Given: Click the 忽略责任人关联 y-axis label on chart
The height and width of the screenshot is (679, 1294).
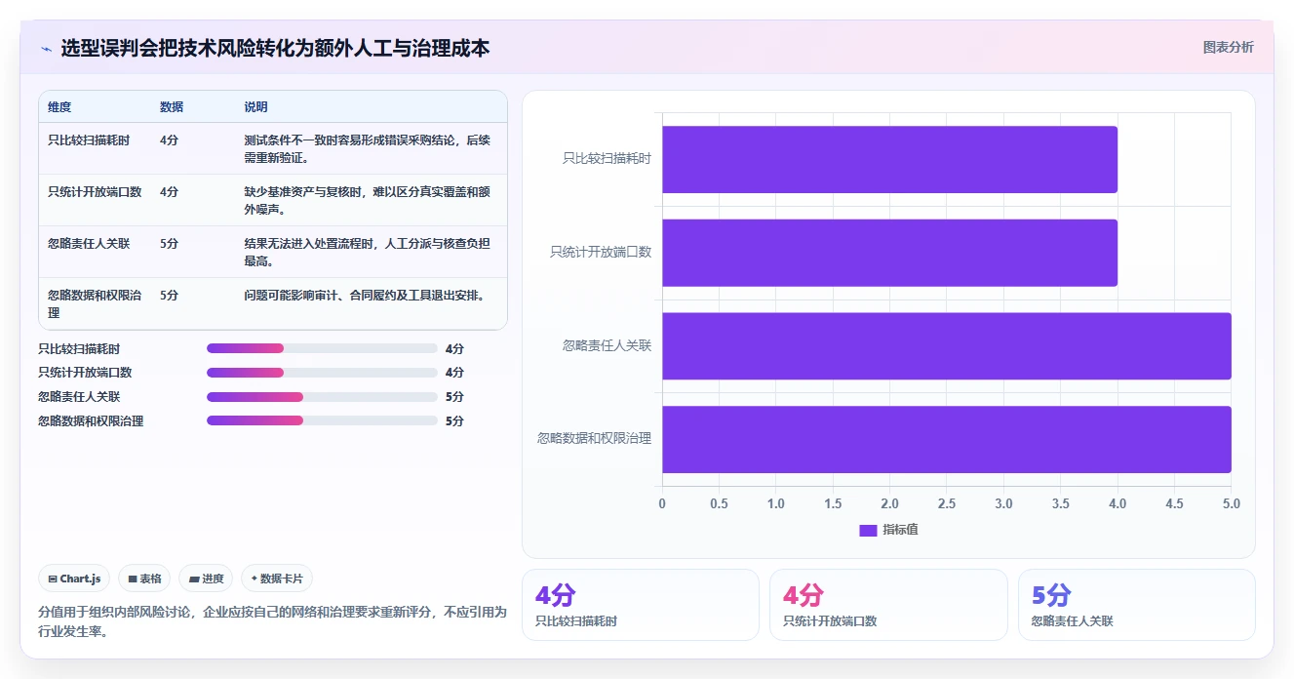Looking at the screenshot, I should tap(607, 345).
